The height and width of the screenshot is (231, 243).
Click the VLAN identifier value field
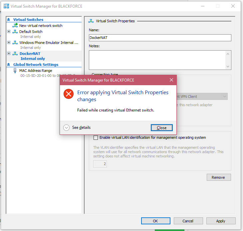pos(100,164)
